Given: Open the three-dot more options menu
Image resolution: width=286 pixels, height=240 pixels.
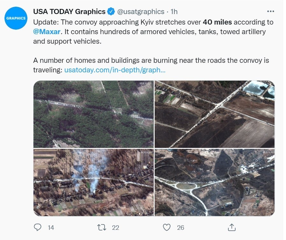Looking at the screenshot, I should point(270,11).
